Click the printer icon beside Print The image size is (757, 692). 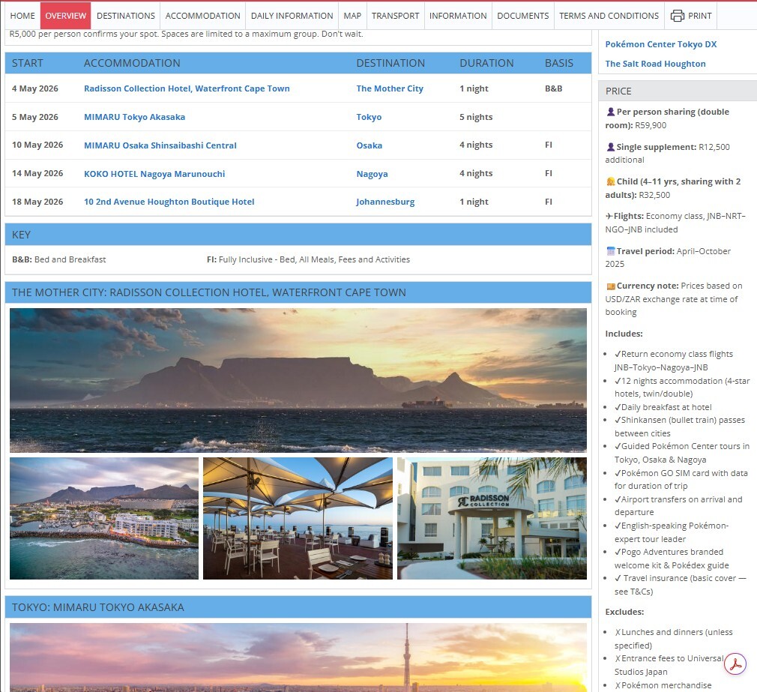click(678, 16)
